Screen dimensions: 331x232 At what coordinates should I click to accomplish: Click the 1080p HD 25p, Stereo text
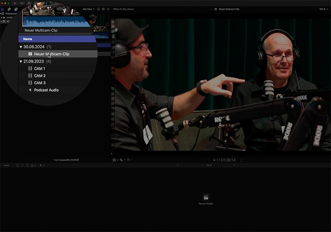click(x=123, y=9)
